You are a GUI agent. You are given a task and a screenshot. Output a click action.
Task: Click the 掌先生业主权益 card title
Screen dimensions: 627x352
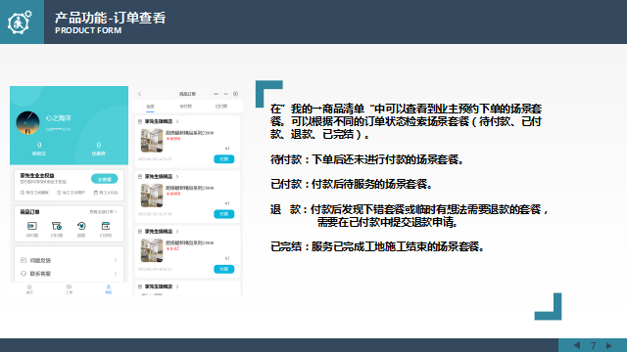tap(37, 175)
